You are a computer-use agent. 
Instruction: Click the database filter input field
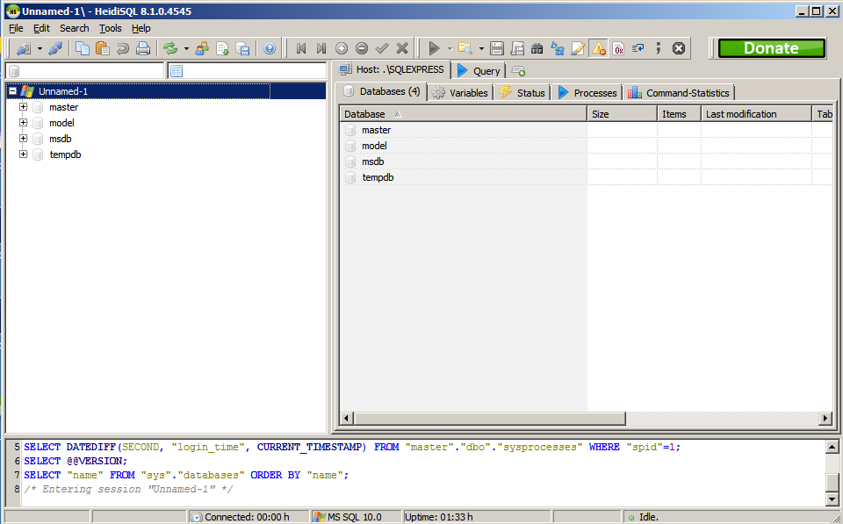(x=85, y=71)
